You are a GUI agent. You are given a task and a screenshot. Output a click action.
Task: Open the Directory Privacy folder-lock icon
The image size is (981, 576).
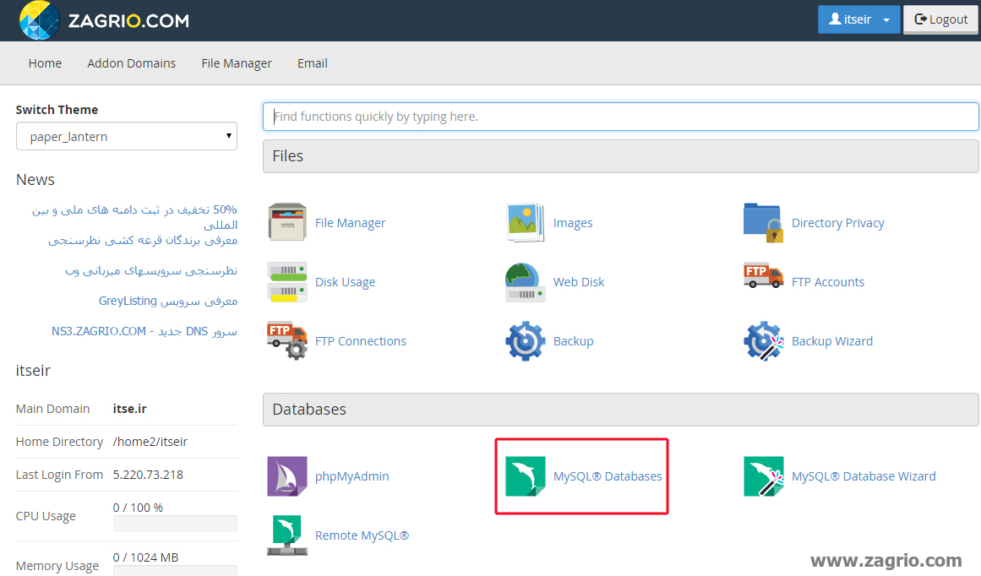pyautogui.click(x=763, y=222)
